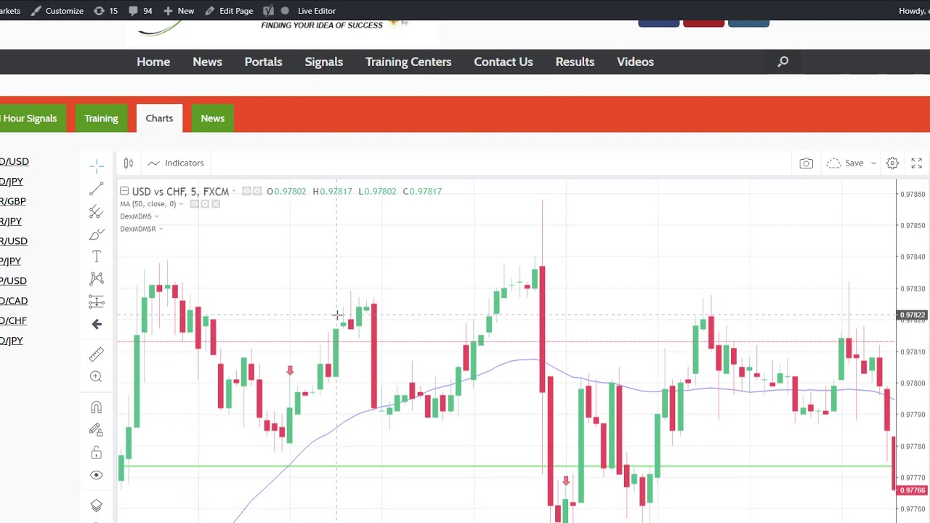Open the dropdown arrow next to Save
The image size is (930, 523).
point(873,163)
